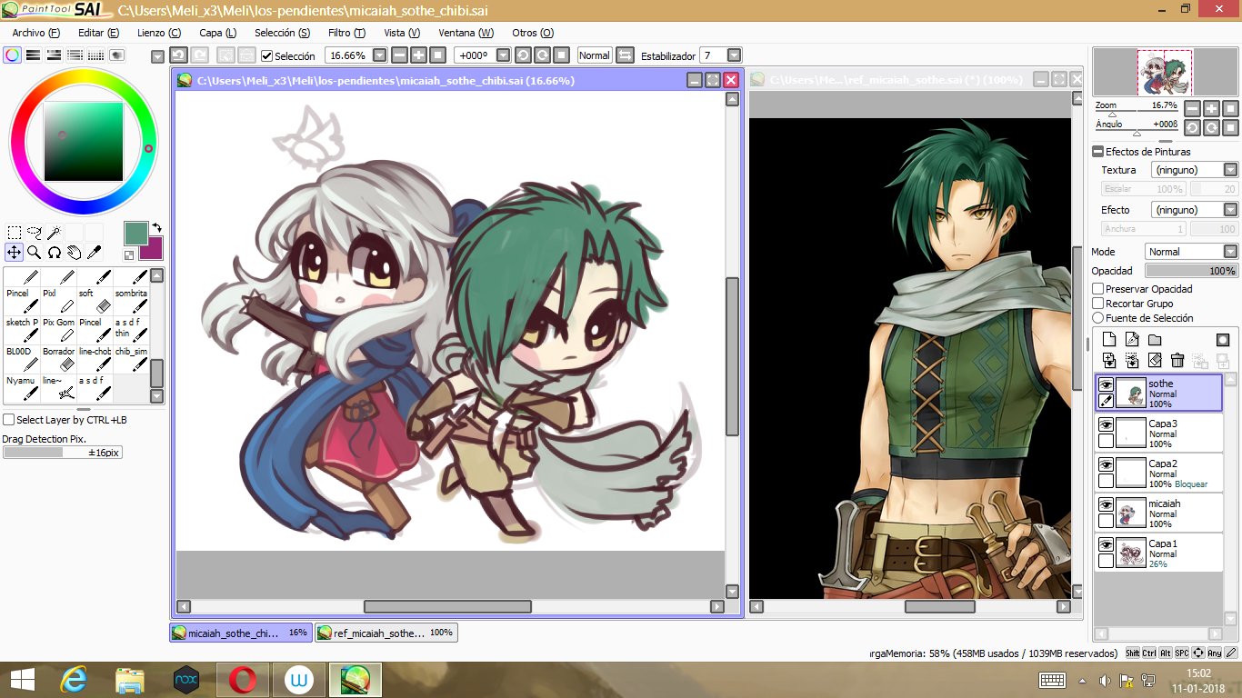Select the hand pan tool

point(75,252)
